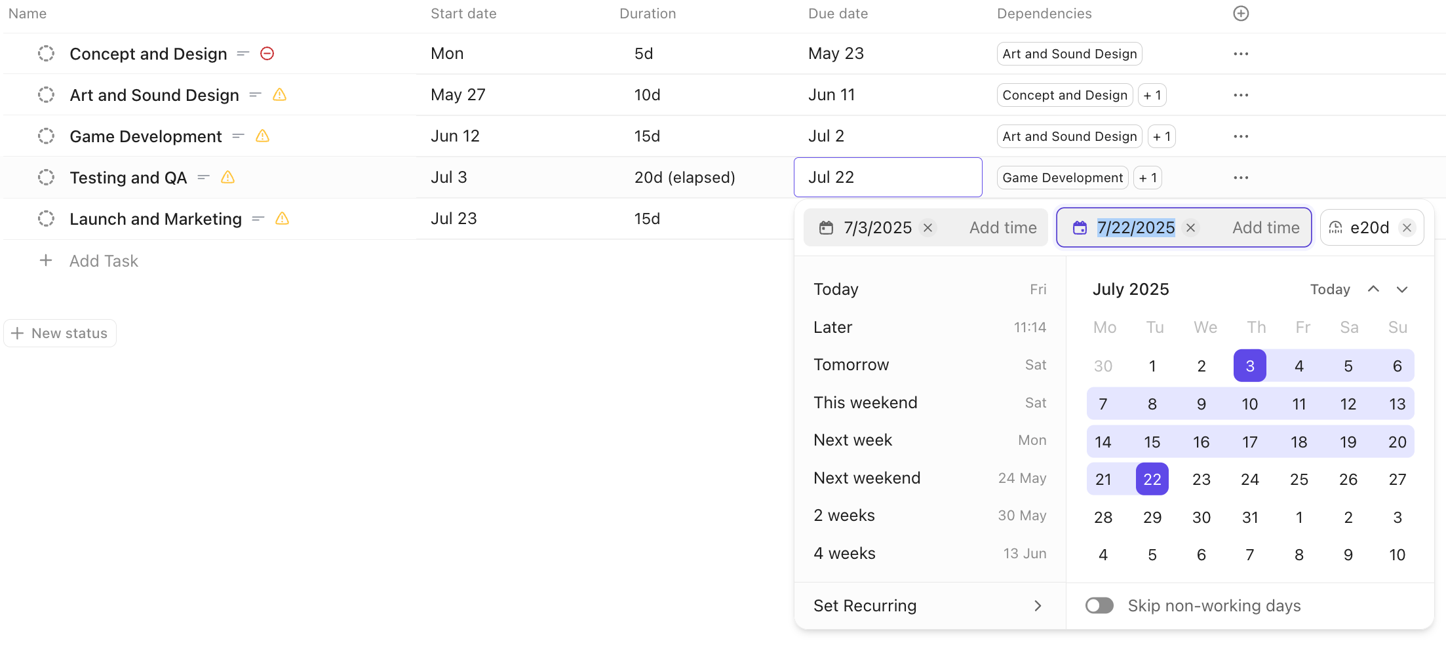The height and width of the screenshot is (650, 1446).
Task: Open the +1 dependencies on Art and Sound Design row
Action: (x=1152, y=96)
